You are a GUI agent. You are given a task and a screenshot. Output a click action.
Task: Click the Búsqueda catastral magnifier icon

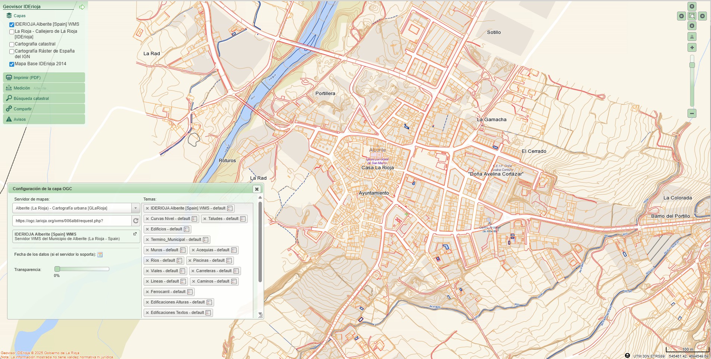point(9,98)
